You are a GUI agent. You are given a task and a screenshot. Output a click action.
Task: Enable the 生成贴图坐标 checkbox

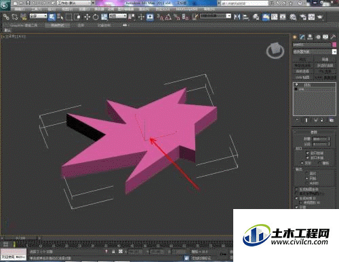[x=297, y=189]
